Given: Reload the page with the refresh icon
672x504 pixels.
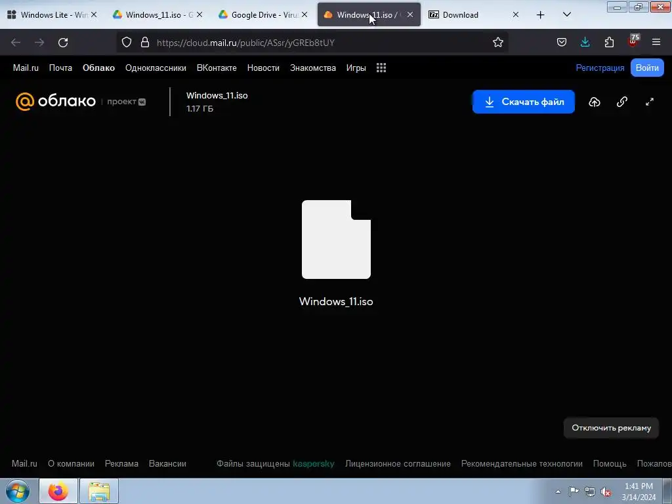Looking at the screenshot, I should (x=63, y=43).
